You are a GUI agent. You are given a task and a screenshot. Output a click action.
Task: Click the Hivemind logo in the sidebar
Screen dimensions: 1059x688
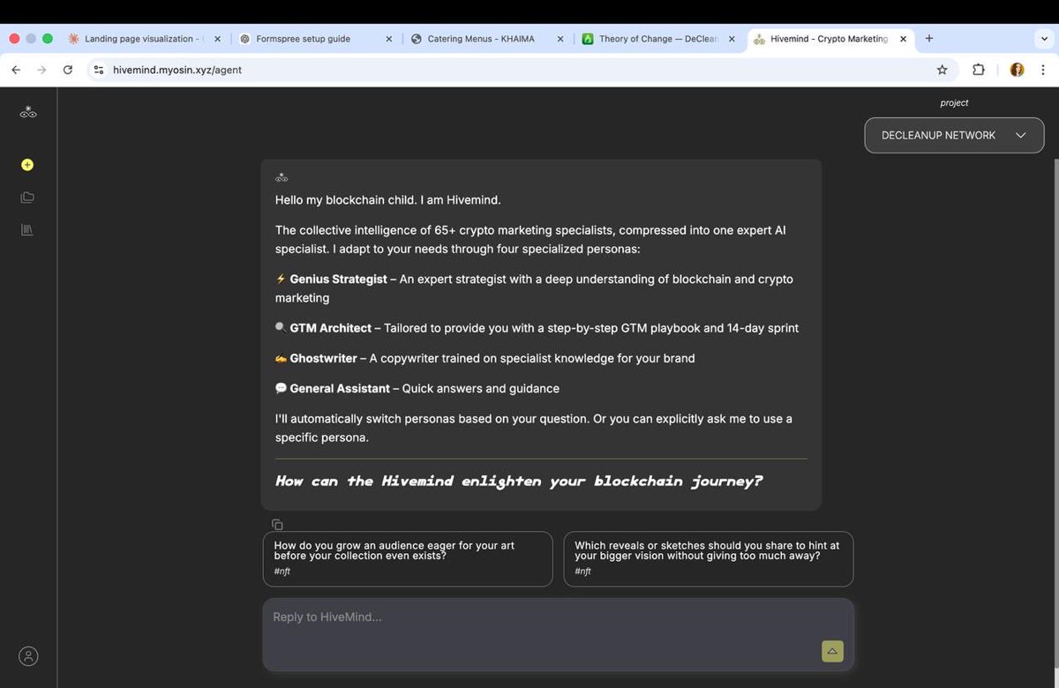point(27,111)
